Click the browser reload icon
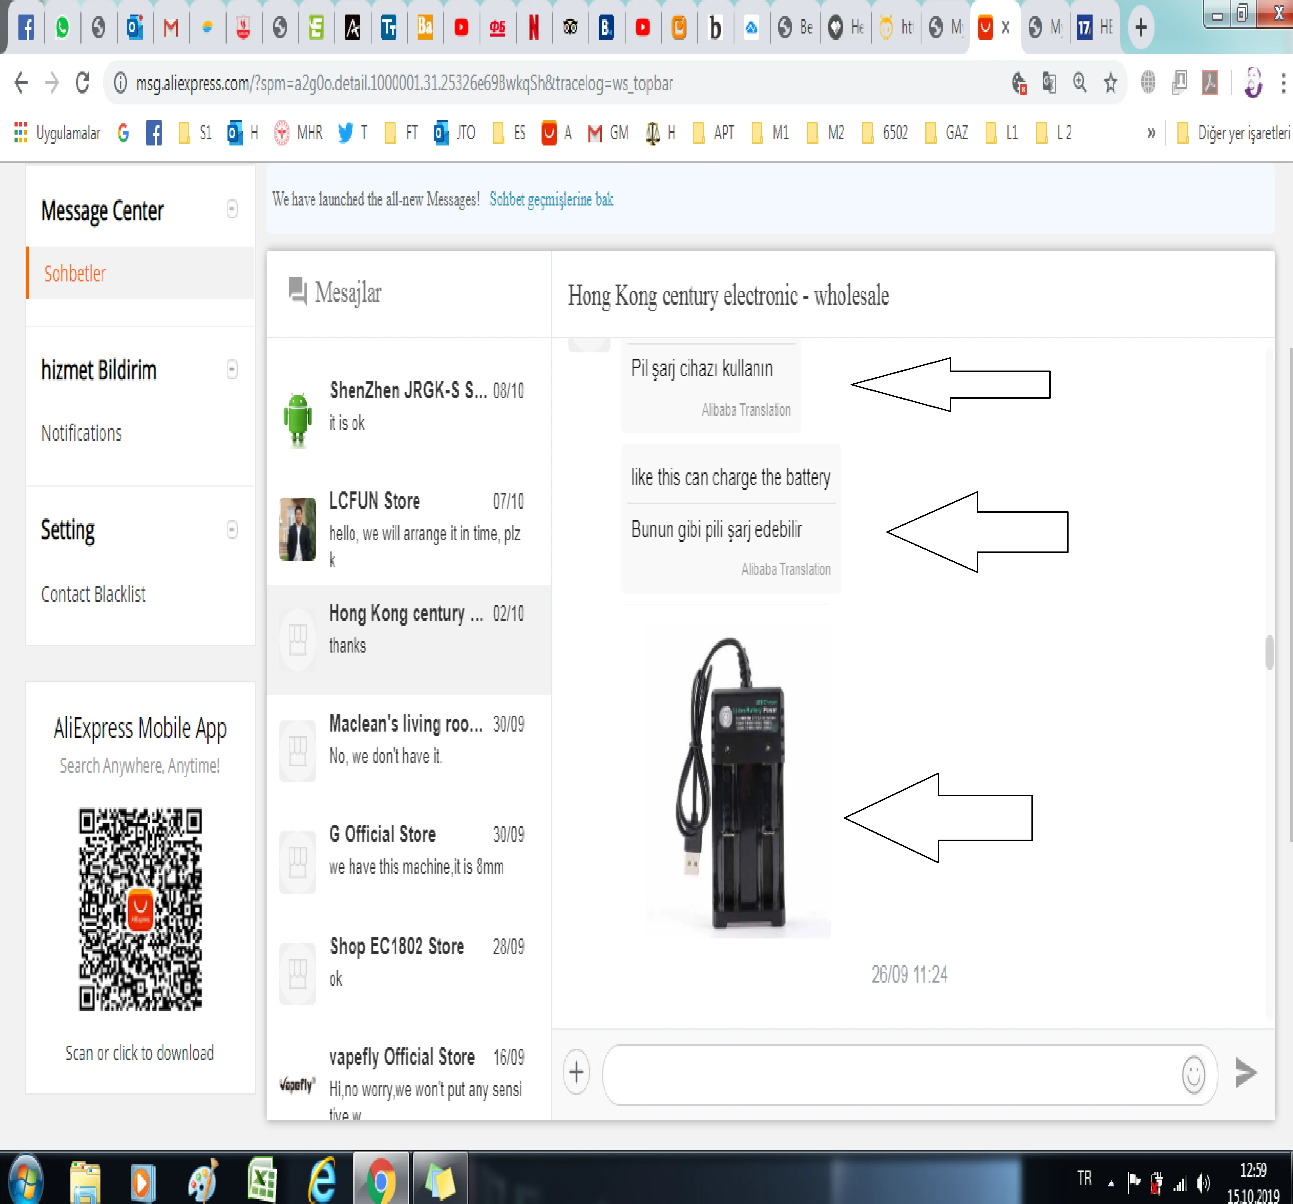Viewport: 1293px width, 1204px height. point(83,83)
